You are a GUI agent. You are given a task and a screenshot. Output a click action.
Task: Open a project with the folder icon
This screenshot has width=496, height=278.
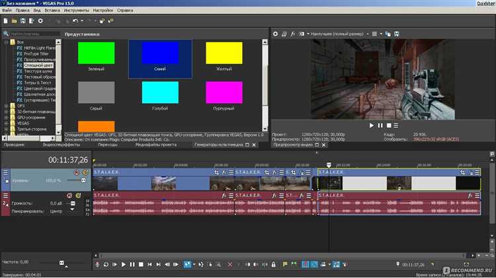(x=14, y=21)
